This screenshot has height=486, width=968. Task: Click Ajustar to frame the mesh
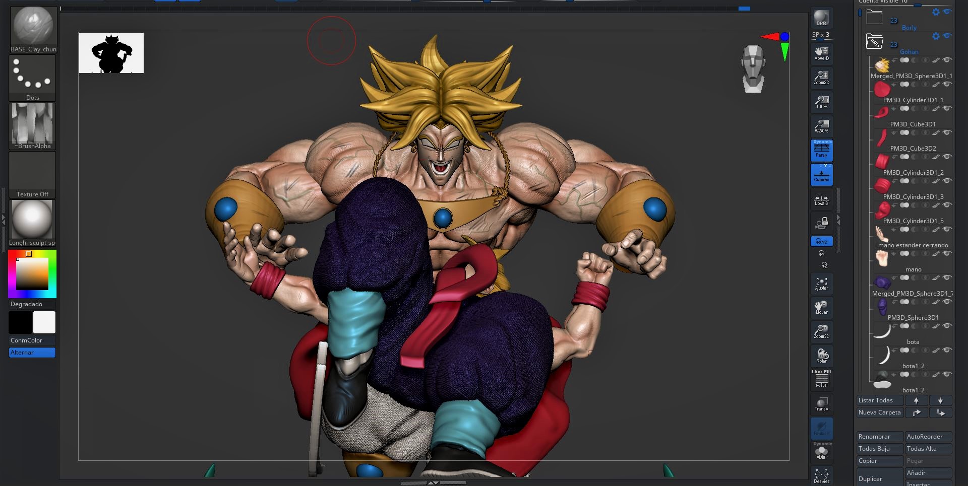821,283
